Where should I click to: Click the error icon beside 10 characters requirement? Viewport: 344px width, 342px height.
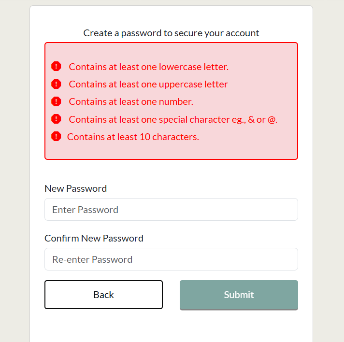click(56, 136)
